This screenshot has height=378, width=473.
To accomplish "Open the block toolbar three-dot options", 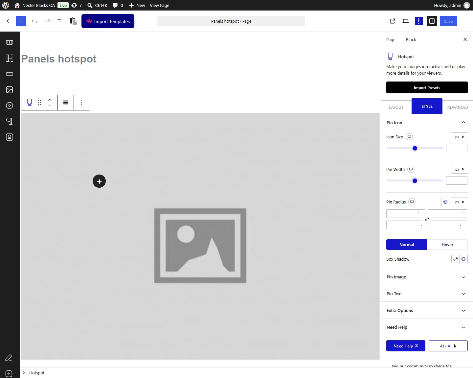I will [82, 103].
